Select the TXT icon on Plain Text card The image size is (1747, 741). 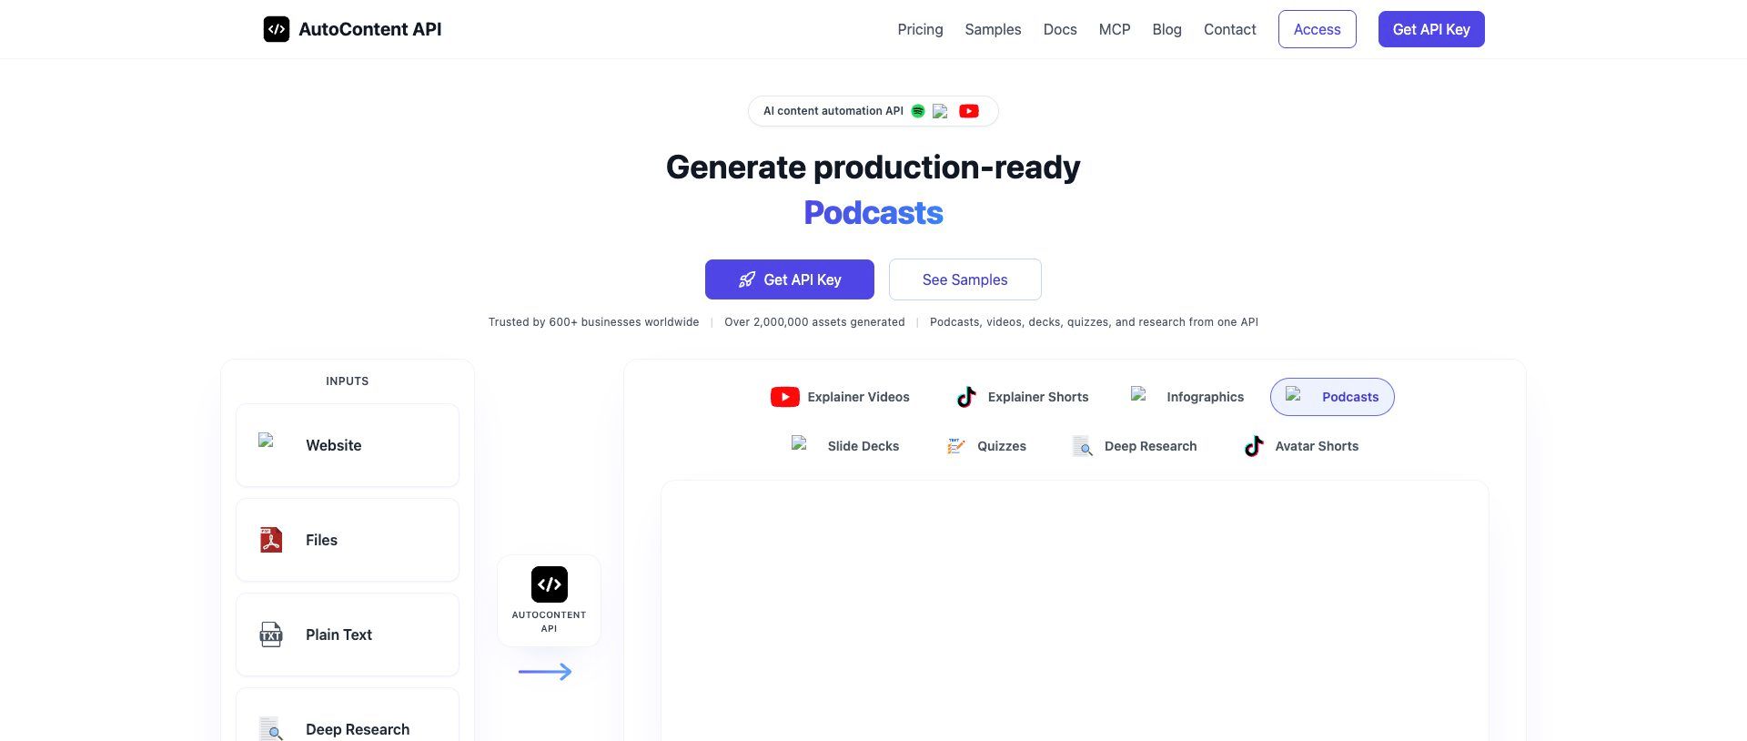tap(271, 634)
